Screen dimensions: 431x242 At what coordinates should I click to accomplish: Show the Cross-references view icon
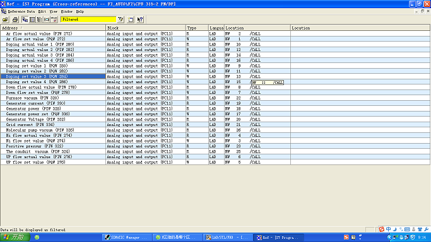pos(25,20)
